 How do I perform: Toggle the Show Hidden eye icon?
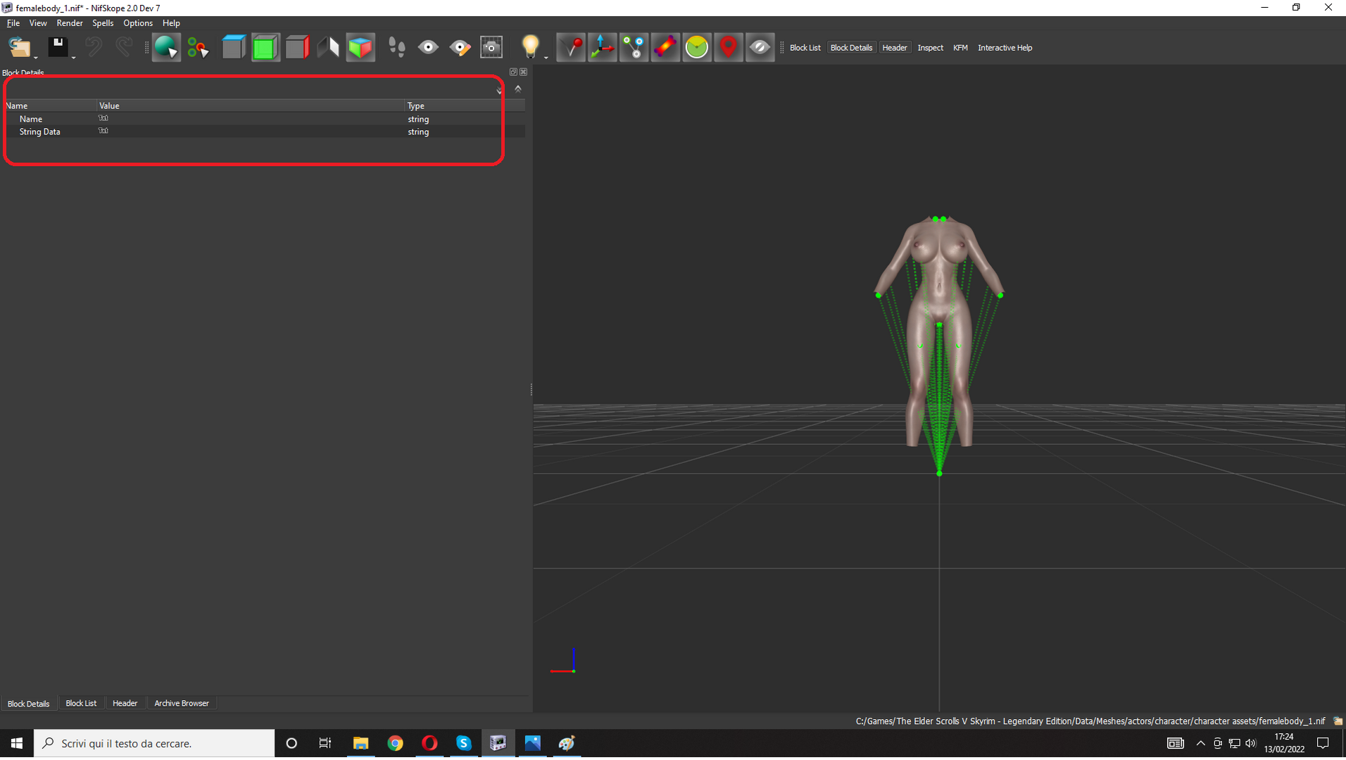760,48
